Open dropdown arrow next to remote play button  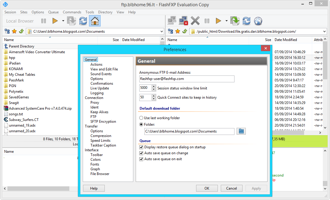pyautogui.click(x=226, y=21)
